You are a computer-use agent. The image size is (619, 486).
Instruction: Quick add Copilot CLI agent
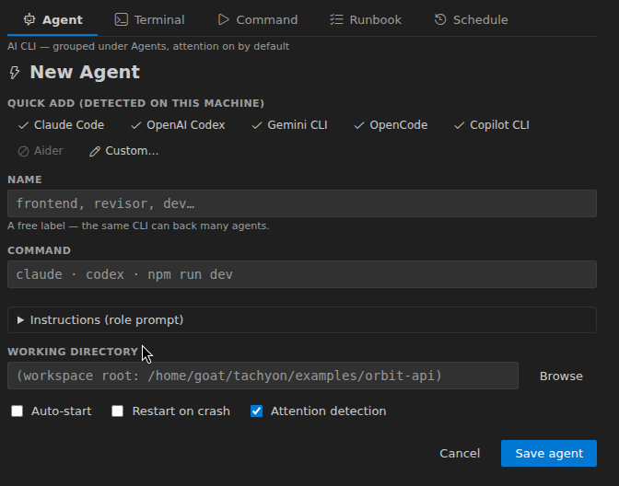492,125
